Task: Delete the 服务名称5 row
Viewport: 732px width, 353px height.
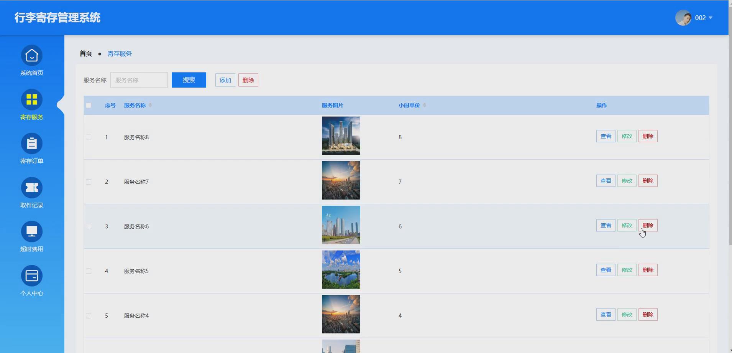Action: tap(648, 270)
